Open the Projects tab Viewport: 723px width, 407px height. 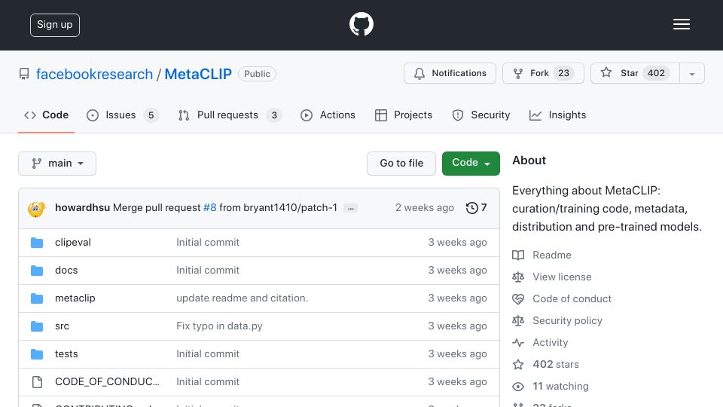(x=404, y=115)
